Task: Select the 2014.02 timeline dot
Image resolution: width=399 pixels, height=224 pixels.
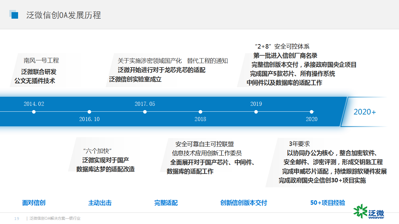Action: point(34,112)
